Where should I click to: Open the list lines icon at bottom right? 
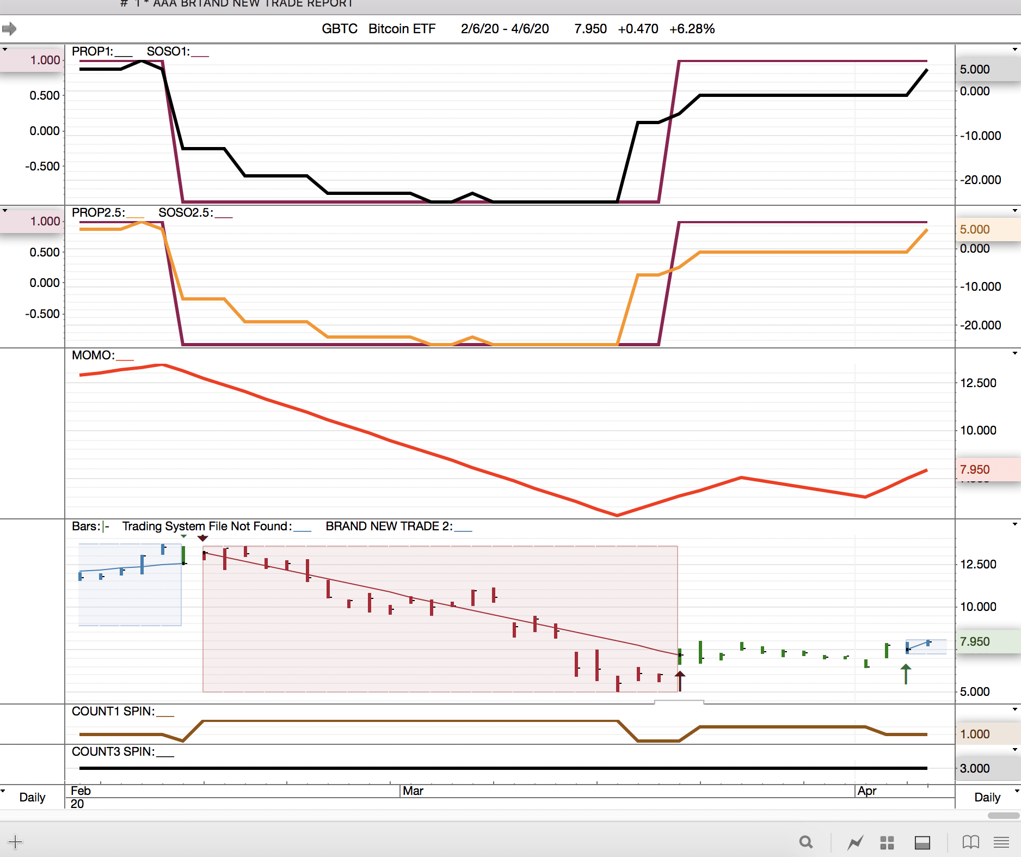pyautogui.click(x=1001, y=842)
